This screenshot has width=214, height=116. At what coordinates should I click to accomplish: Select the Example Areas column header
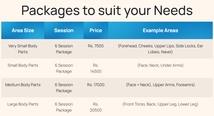coord(160,30)
